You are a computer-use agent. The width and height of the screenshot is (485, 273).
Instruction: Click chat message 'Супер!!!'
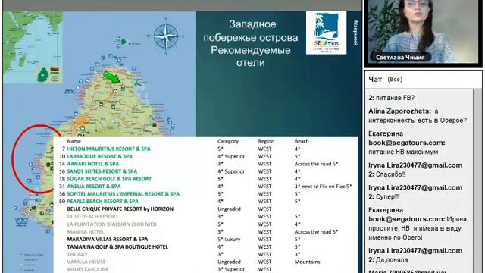(x=387, y=197)
